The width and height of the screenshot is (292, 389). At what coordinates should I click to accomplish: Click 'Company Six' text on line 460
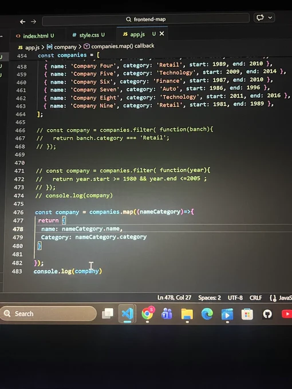click(x=92, y=82)
